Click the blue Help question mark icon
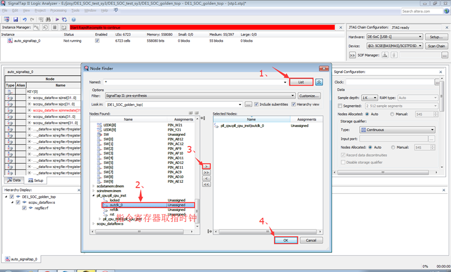Screen dimensions: 451x272 point(73,19)
